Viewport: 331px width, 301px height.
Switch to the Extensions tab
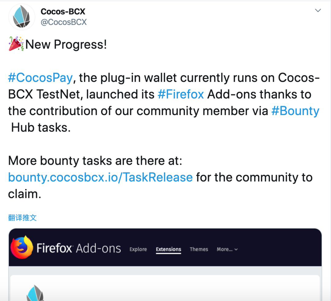169,249
